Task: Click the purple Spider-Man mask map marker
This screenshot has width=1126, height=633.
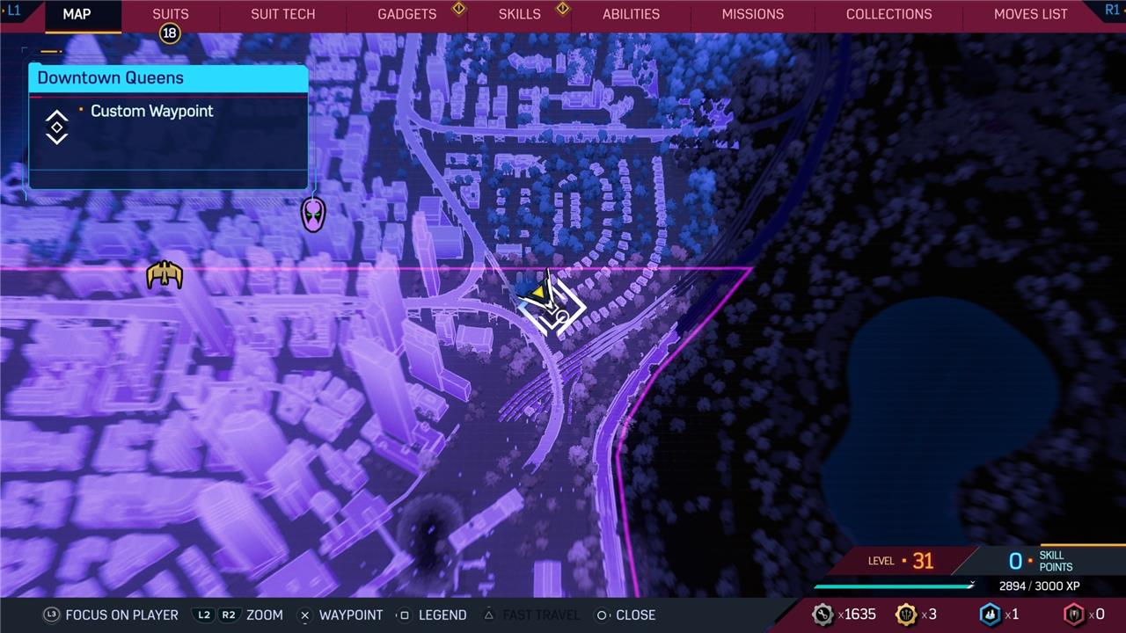Action: [313, 215]
